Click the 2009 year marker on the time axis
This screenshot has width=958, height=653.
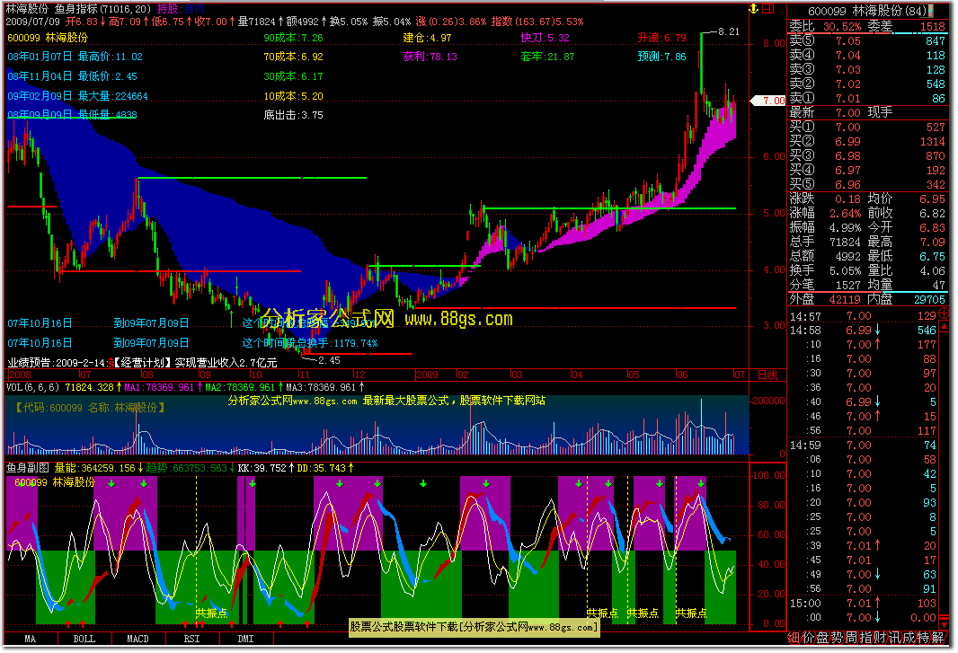[427, 375]
